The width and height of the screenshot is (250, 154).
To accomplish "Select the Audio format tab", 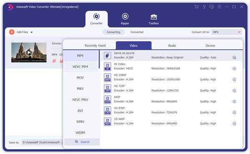I will (x=172, y=45).
